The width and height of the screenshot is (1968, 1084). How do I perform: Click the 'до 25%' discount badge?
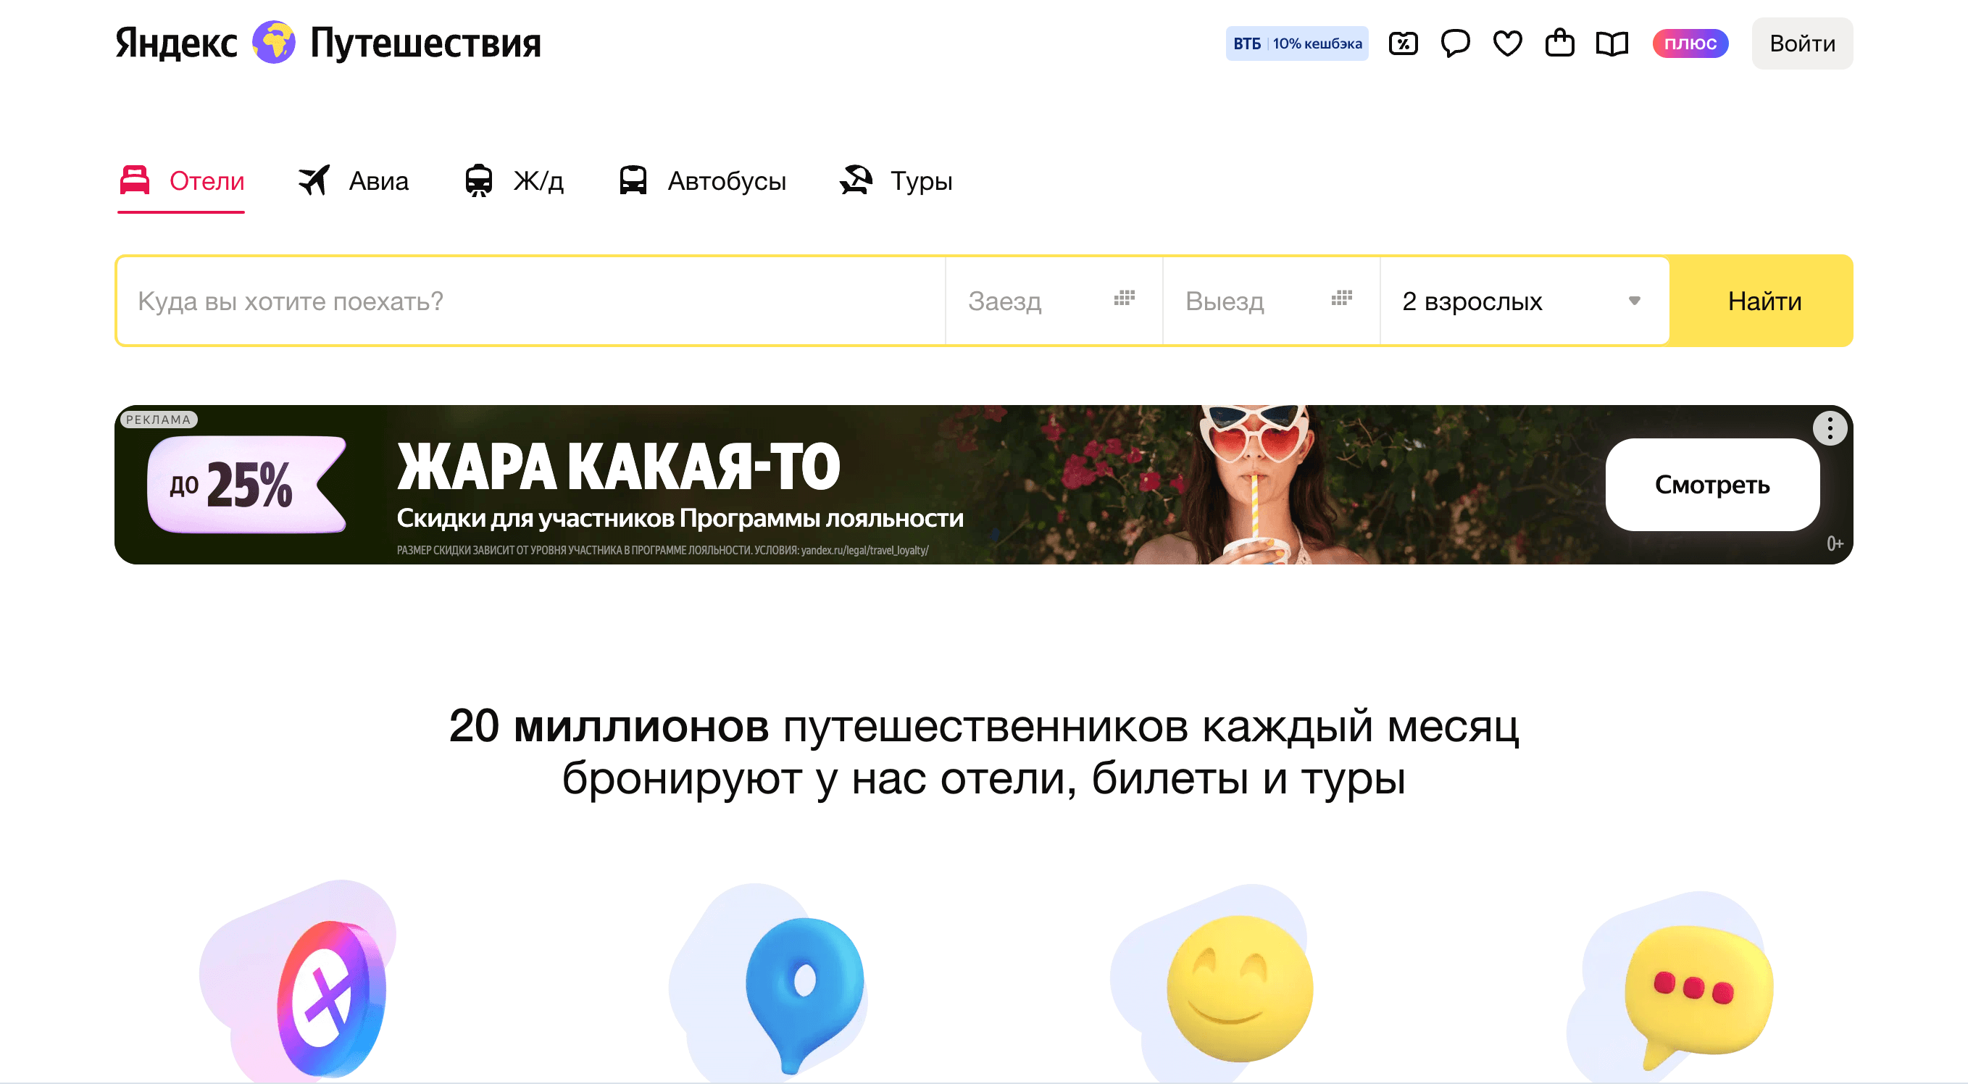click(246, 484)
